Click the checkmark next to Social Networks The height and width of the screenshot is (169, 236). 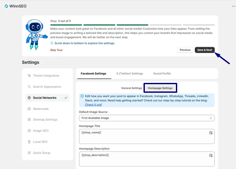(x=66, y=98)
